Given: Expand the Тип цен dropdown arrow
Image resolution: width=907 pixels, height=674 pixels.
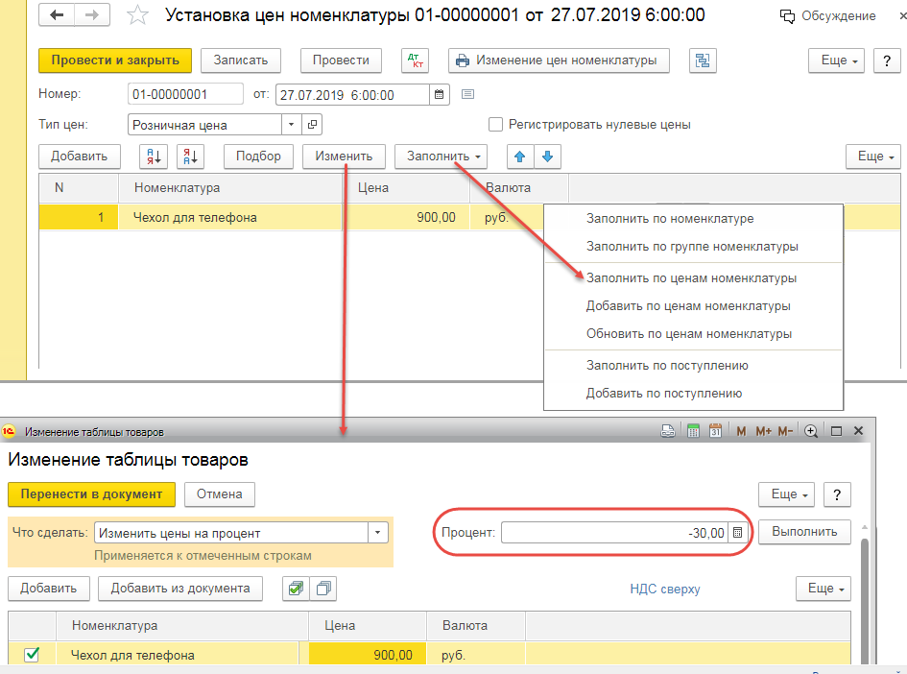Looking at the screenshot, I should [x=291, y=125].
